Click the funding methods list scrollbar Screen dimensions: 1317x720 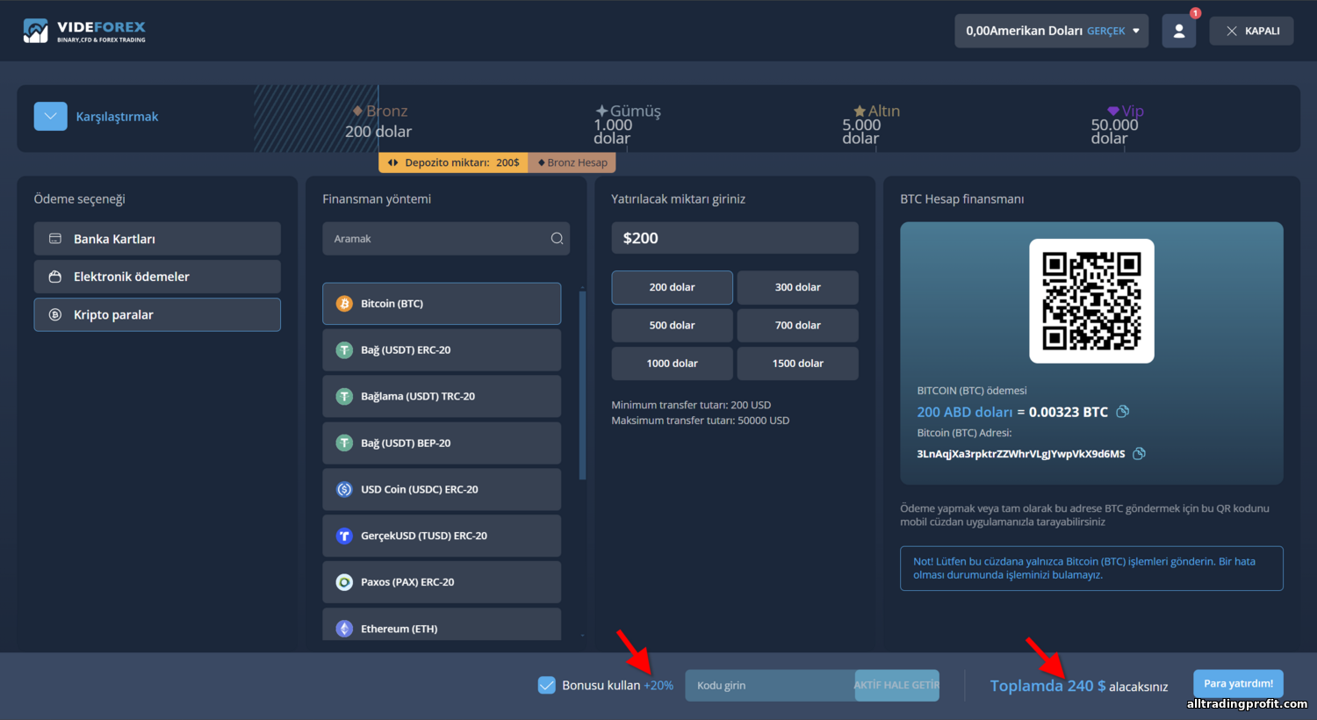tap(582, 385)
